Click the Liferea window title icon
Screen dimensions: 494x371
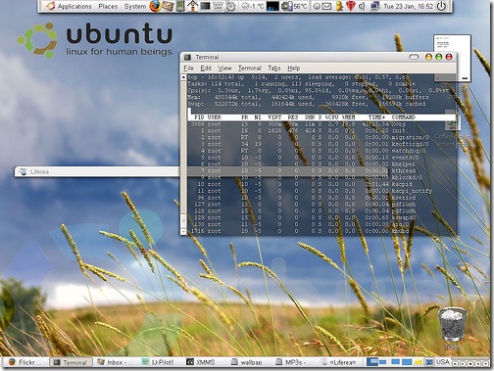[x=23, y=171]
